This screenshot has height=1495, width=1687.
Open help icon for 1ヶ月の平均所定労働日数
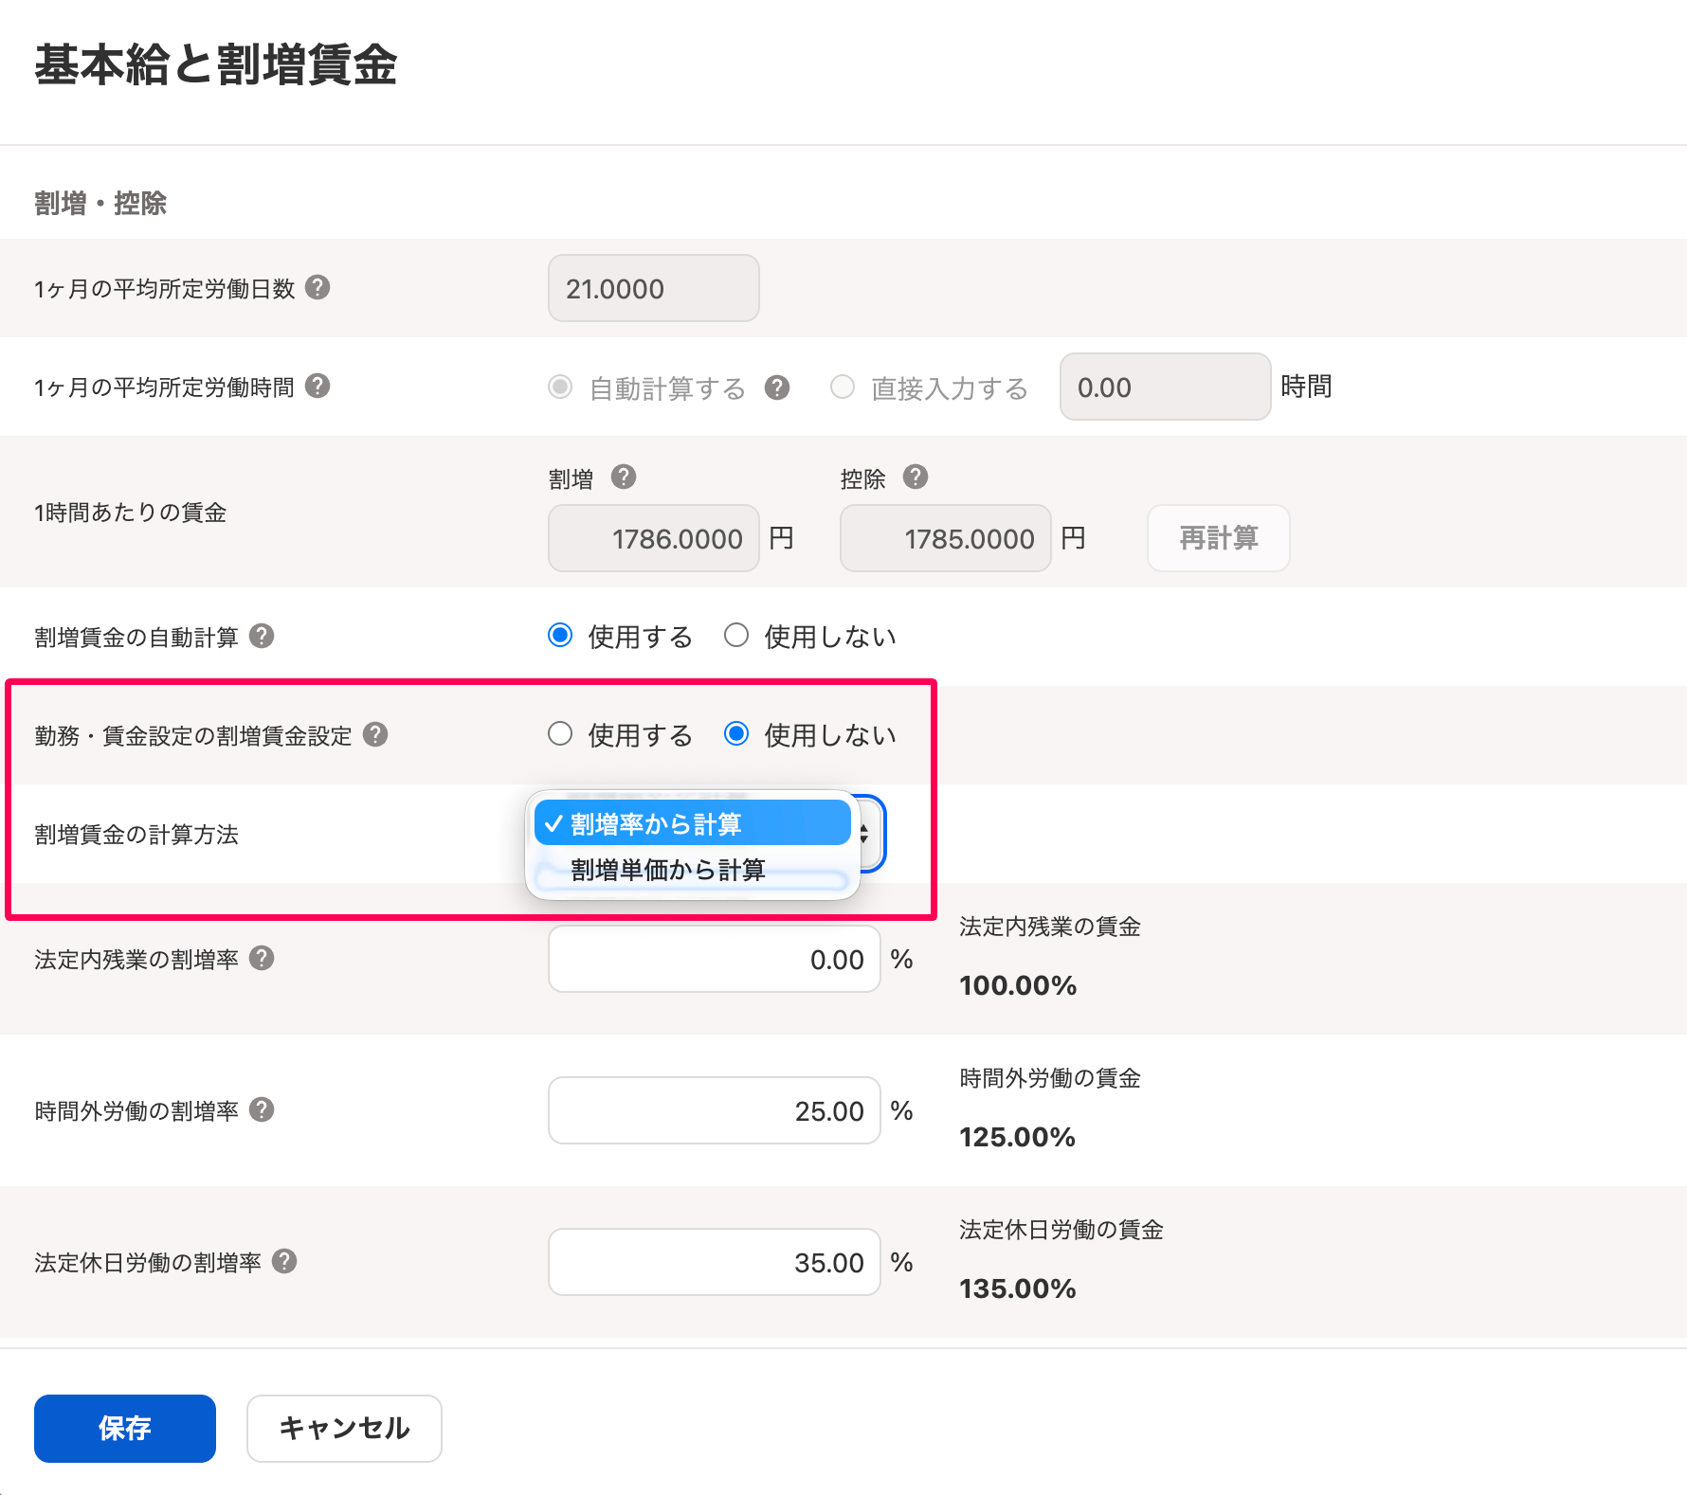[317, 287]
